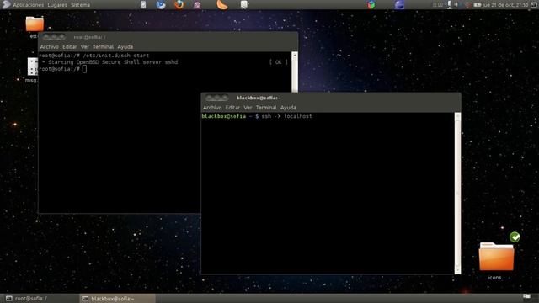Screen dimensions: 539x303
Task: Open the Aplicaciones panel menu
Action: coord(28,5)
